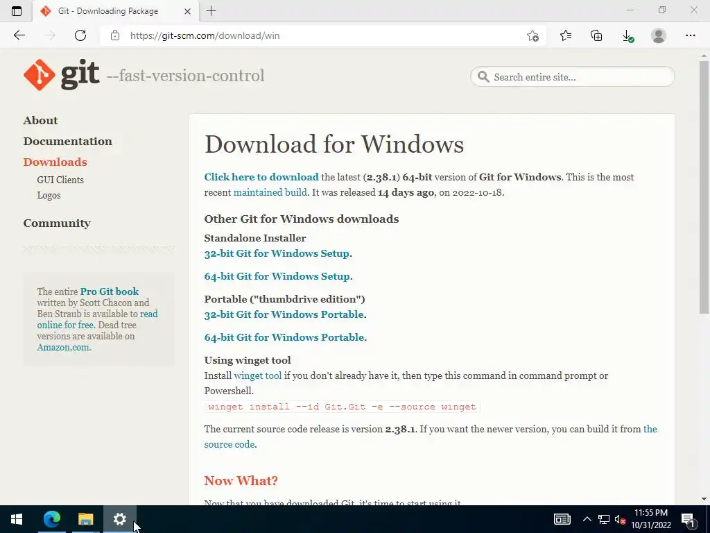Click the address bar URL
This screenshot has height=533, width=710.
coord(205,35)
